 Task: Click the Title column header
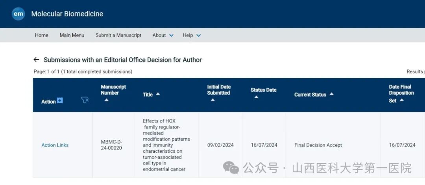tap(148, 94)
